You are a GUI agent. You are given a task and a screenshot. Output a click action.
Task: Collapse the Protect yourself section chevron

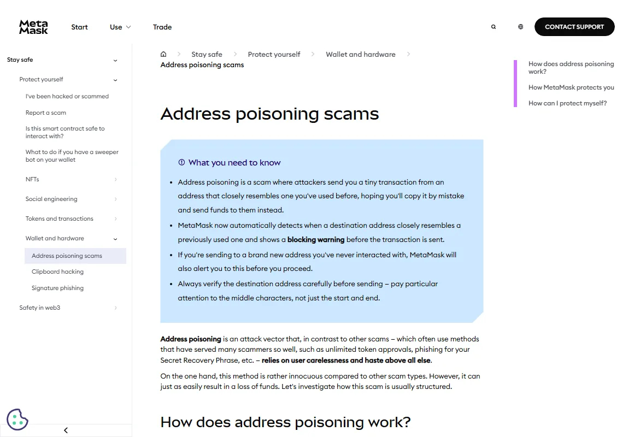click(115, 80)
